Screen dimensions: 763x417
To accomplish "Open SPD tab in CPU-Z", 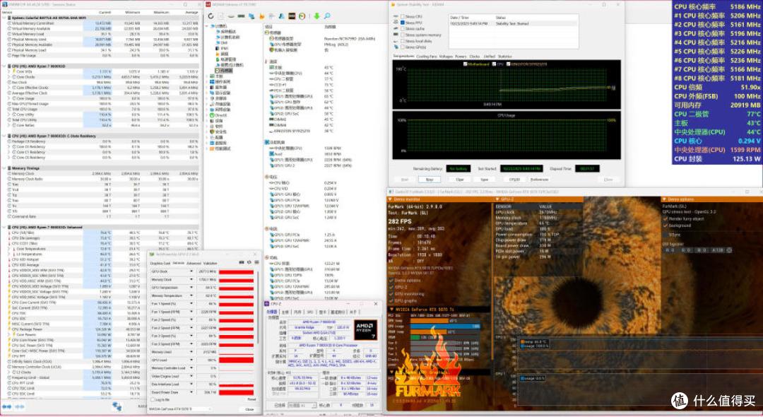I will (x=310, y=312).
